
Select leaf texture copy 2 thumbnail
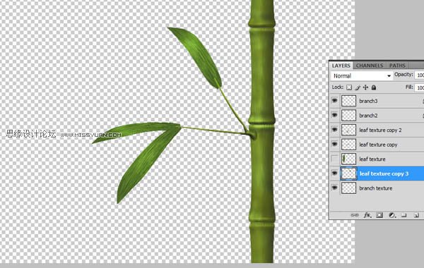[x=348, y=130]
